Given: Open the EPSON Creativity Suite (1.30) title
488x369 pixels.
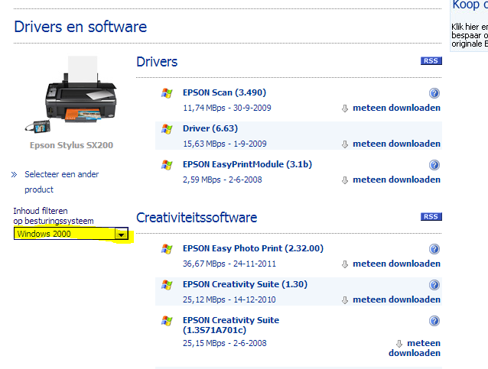Looking at the screenshot, I should (245, 284).
